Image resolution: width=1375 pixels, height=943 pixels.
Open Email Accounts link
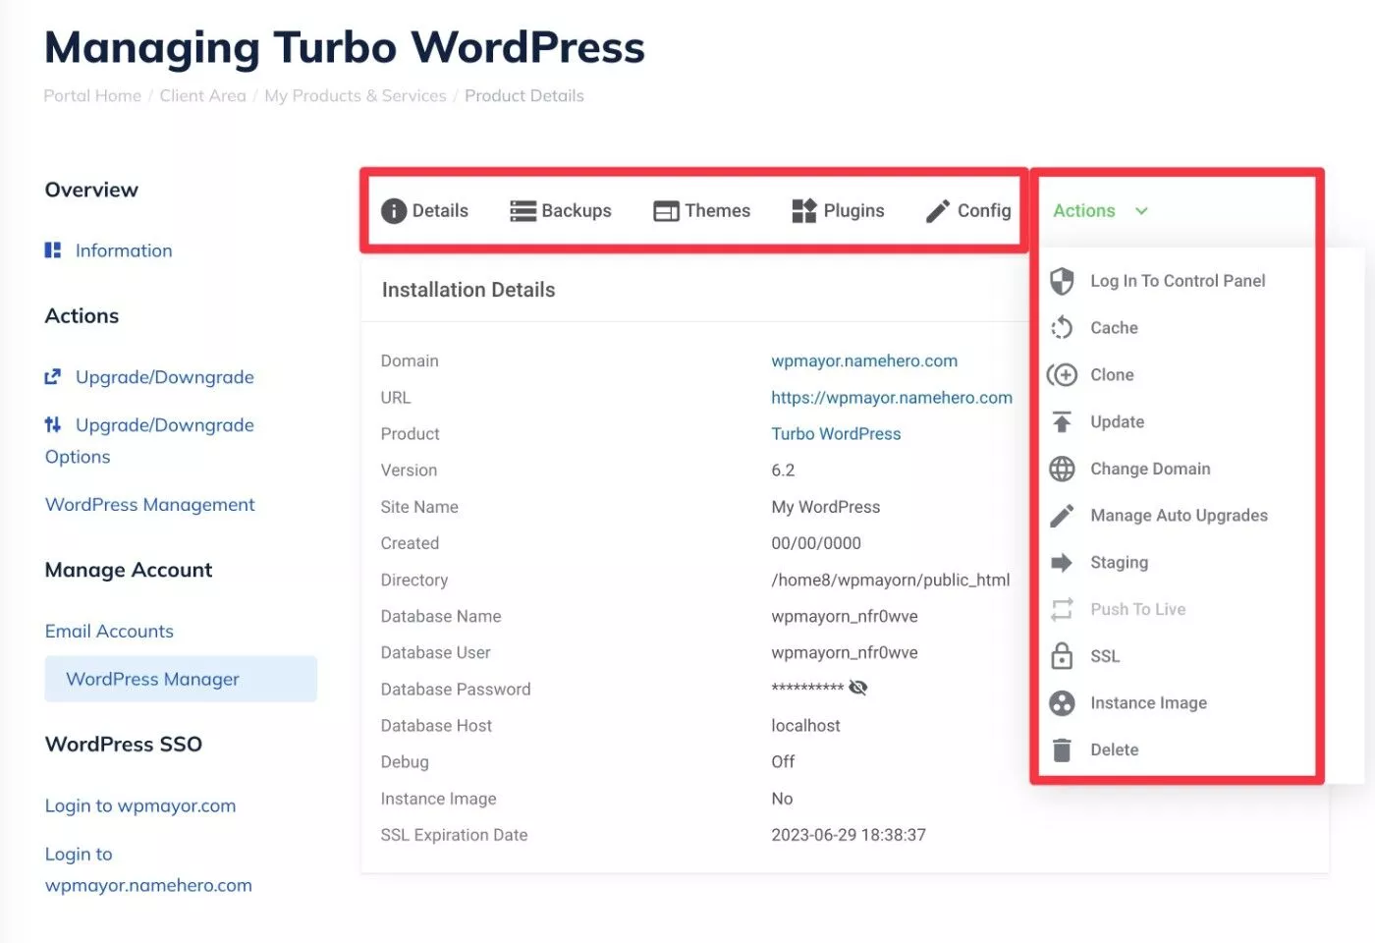pyautogui.click(x=109, y=632)
